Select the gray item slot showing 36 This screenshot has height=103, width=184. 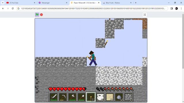(119, 97)
